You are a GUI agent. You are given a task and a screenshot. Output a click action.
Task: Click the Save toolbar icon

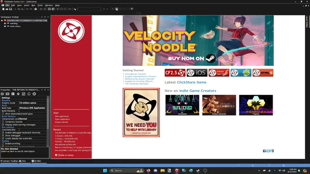point(10,9)
